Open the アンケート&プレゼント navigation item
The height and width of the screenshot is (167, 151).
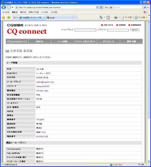[85, 41]
